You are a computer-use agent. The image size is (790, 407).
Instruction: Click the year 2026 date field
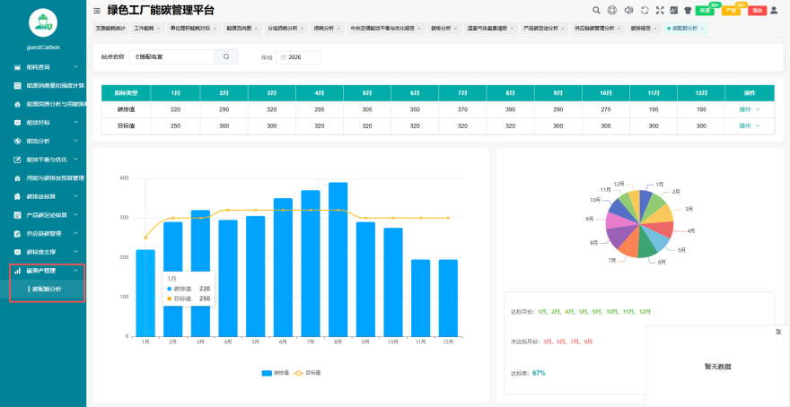298,57
